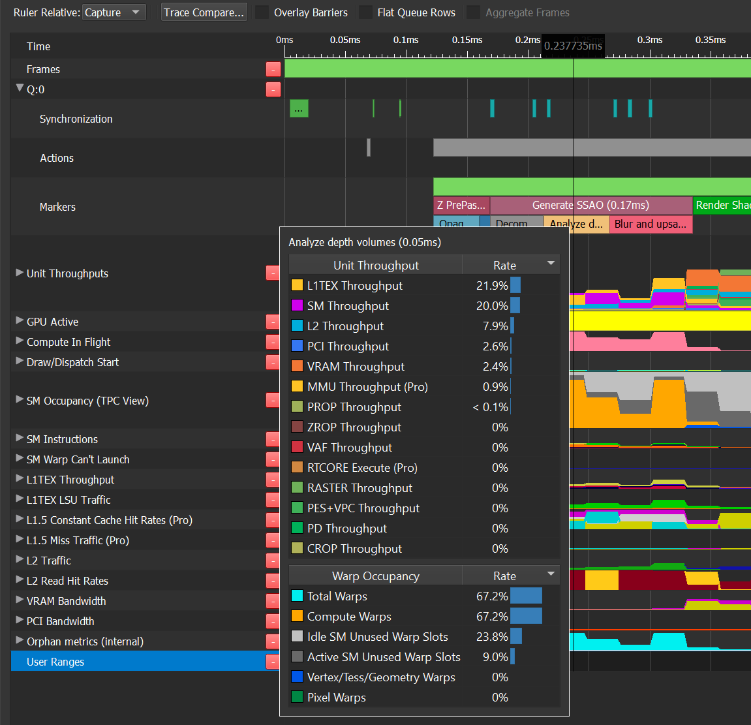The height and width of the screenshot is (725, 751).
Task: Open the Ruler Relative Capture dropdown
Action: point(114,12)
